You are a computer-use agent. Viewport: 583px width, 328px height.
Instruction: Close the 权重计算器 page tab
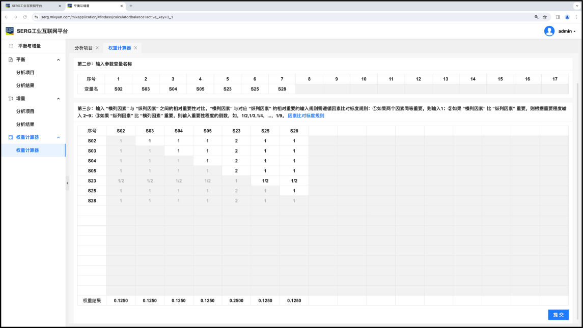tap(135, 48)
